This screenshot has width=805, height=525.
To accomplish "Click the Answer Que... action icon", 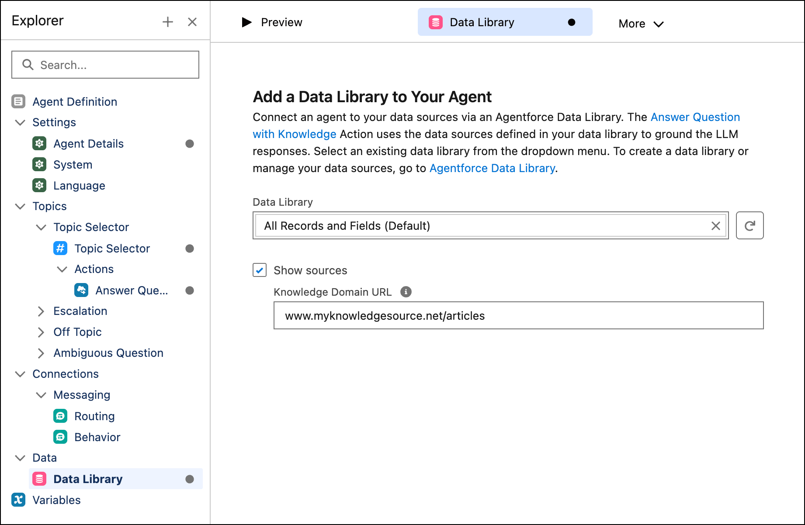I will pyautogui.click(x=81, y=290).
